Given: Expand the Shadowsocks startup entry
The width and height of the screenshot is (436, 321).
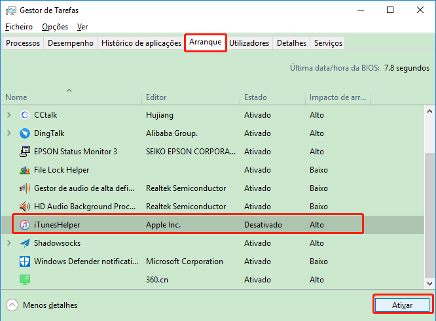Looking at the screenshot, I should tap(9, 243).
